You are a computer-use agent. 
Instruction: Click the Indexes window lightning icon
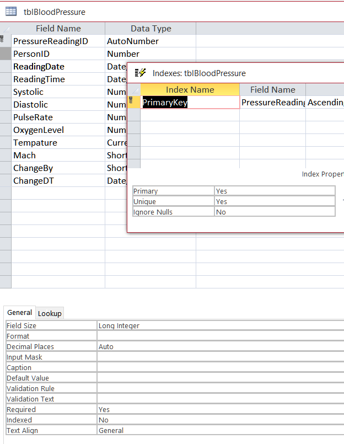[x=140, y=73]
